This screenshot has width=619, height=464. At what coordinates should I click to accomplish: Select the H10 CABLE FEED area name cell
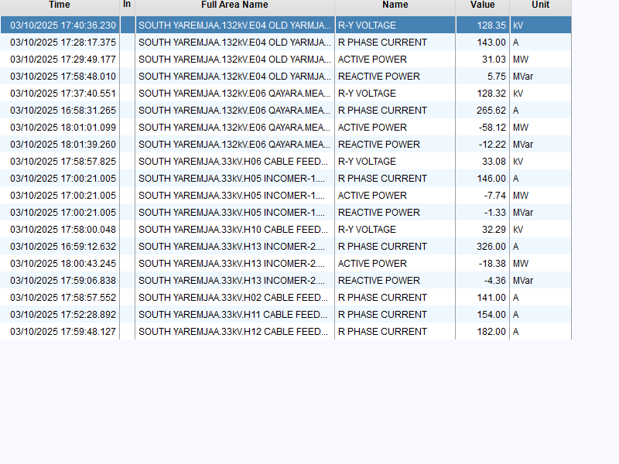click(235, 229)
